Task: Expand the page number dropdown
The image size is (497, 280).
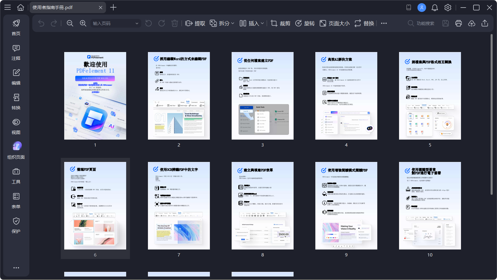Action: click(137, 23)
